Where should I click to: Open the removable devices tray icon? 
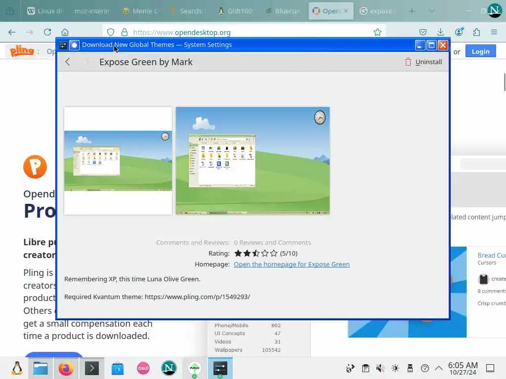point(410,368)
